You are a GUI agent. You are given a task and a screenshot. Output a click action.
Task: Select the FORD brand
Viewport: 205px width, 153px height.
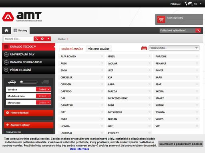[x=81, y=119]
